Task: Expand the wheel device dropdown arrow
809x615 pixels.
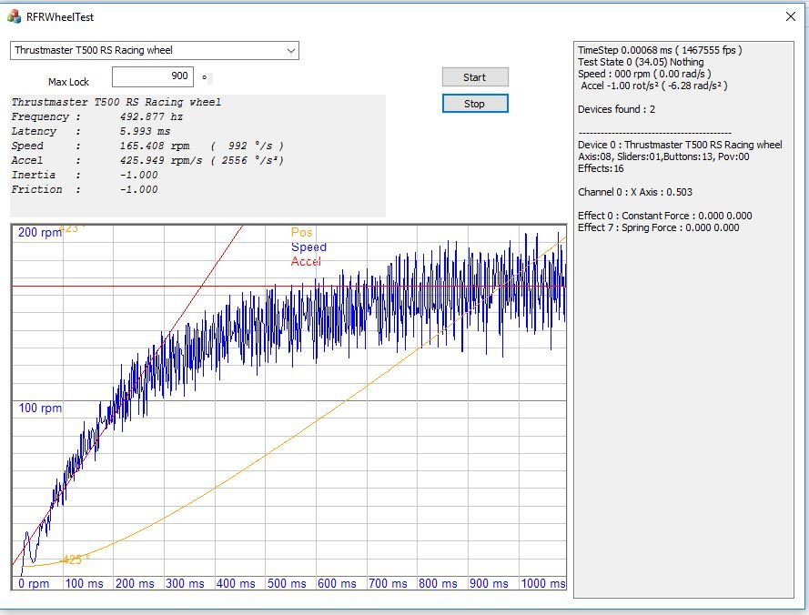Action: tap(290, 51)
